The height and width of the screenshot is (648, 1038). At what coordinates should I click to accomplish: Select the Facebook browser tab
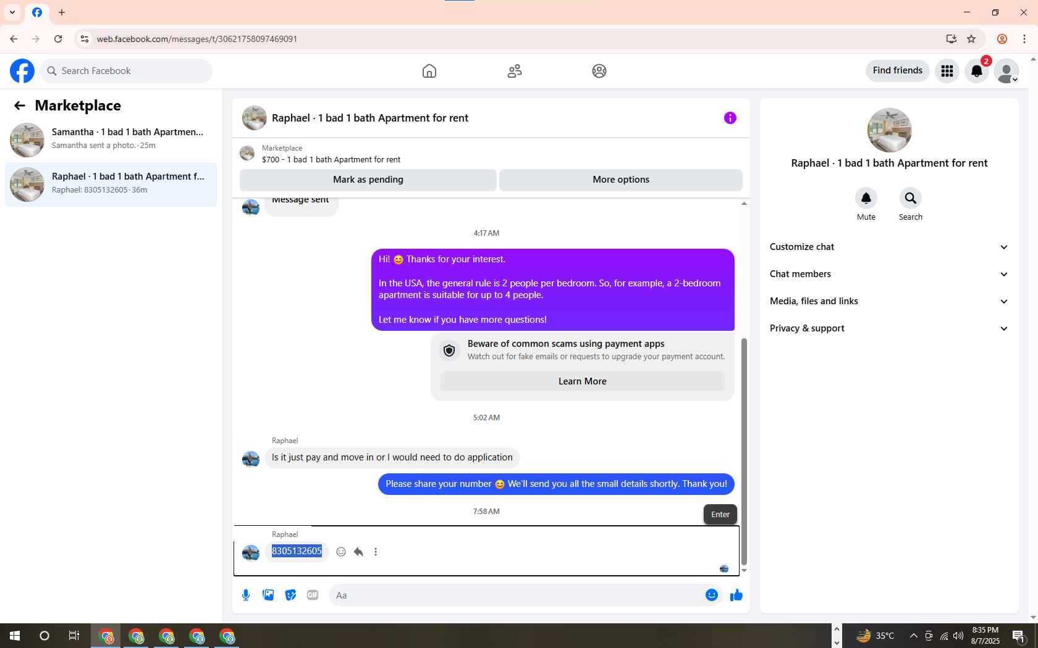(x=37, y=12)
